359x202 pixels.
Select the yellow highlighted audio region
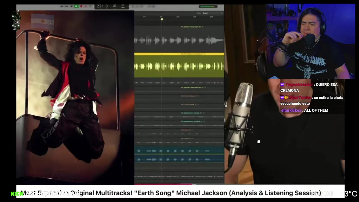[179, 65]
